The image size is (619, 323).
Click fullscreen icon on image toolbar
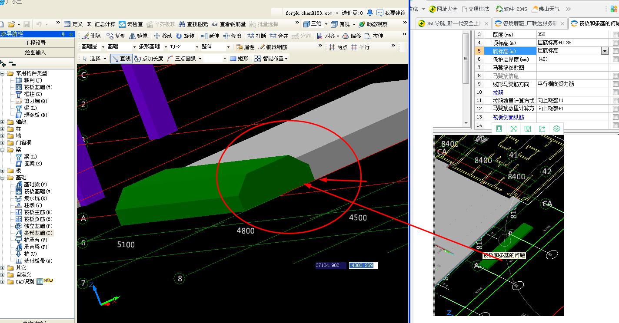coord(513,129)
